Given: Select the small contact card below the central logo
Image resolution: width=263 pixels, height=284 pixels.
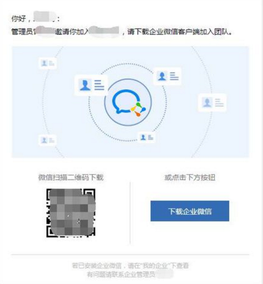Looking at the screenshot, I should point(146,138).
